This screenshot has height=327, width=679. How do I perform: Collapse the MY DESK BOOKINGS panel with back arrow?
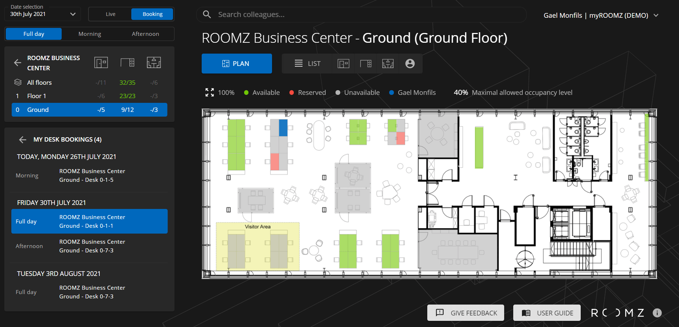click(x=22, y=139)
